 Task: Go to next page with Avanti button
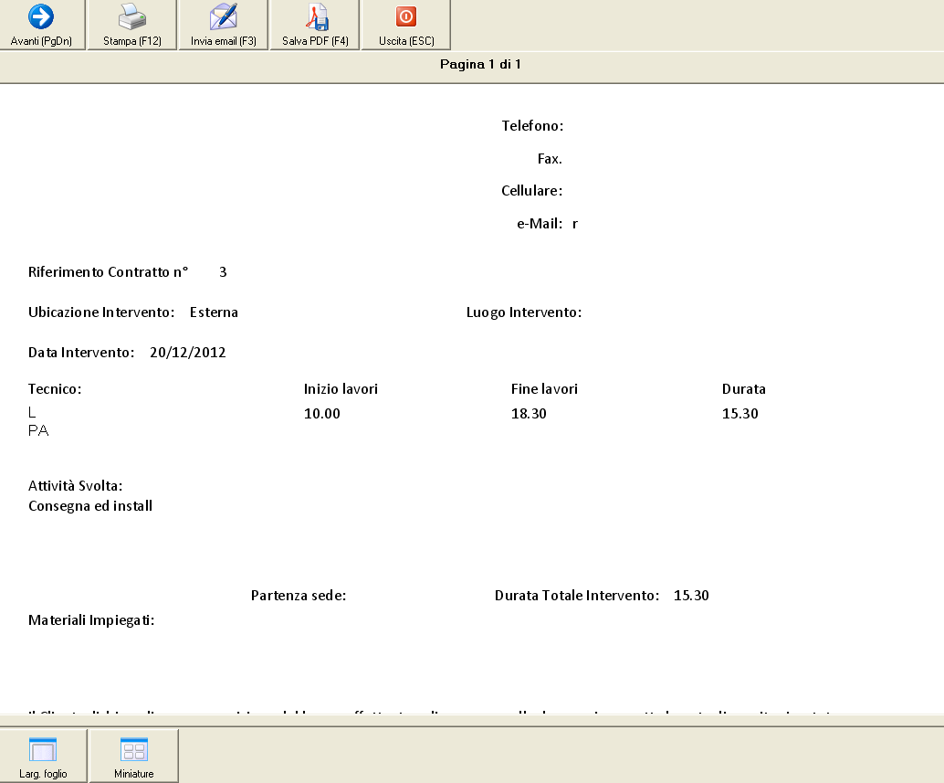pos(42,25)
